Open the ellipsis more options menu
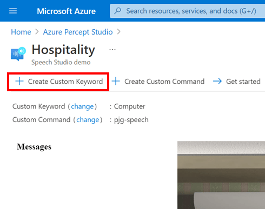Viewport: 265px width, 209px height. (x=112, y=50)
